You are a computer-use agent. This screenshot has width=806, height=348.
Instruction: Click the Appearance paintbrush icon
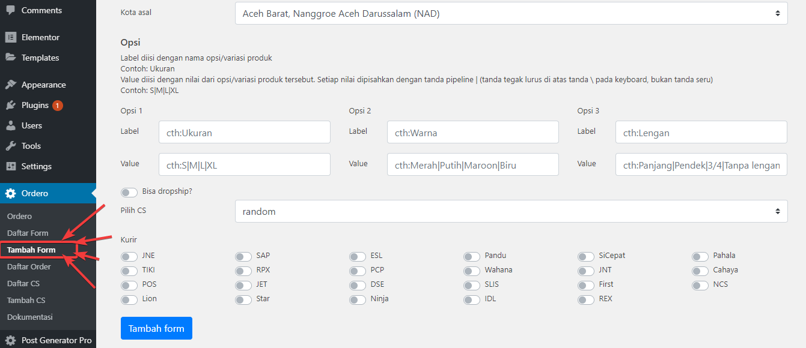click(11, 85)
